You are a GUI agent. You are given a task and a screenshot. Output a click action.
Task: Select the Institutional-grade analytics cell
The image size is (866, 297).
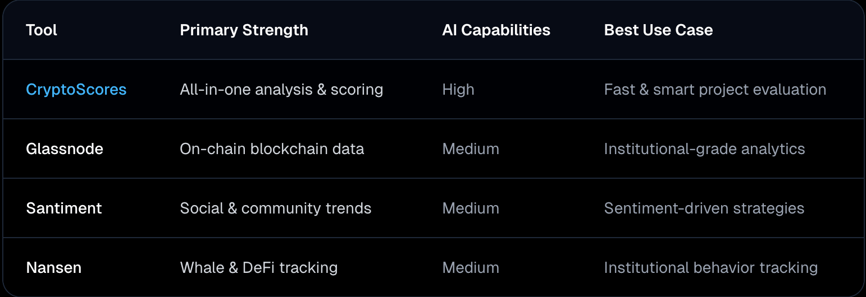pyautogui.click(x=704, y=149)
